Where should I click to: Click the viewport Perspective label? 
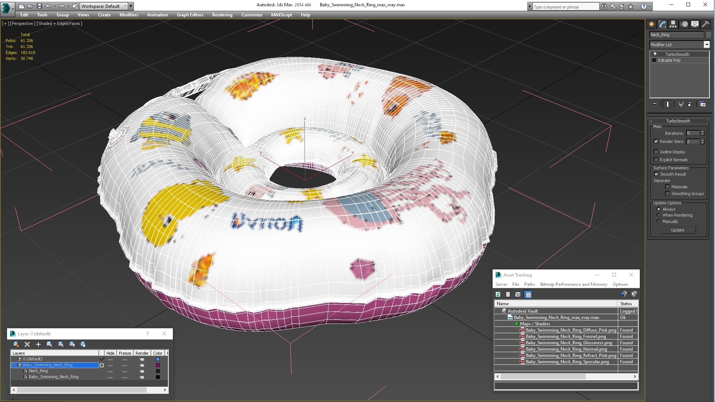coord(23,23)
